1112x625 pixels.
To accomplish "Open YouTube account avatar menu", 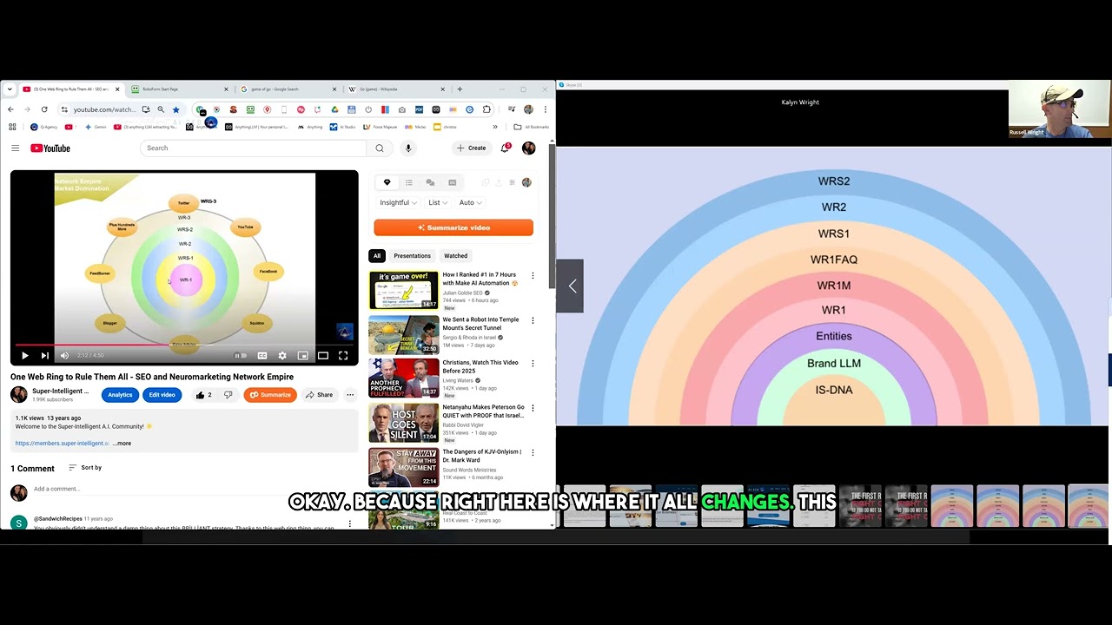I will (x=528, y=148).
